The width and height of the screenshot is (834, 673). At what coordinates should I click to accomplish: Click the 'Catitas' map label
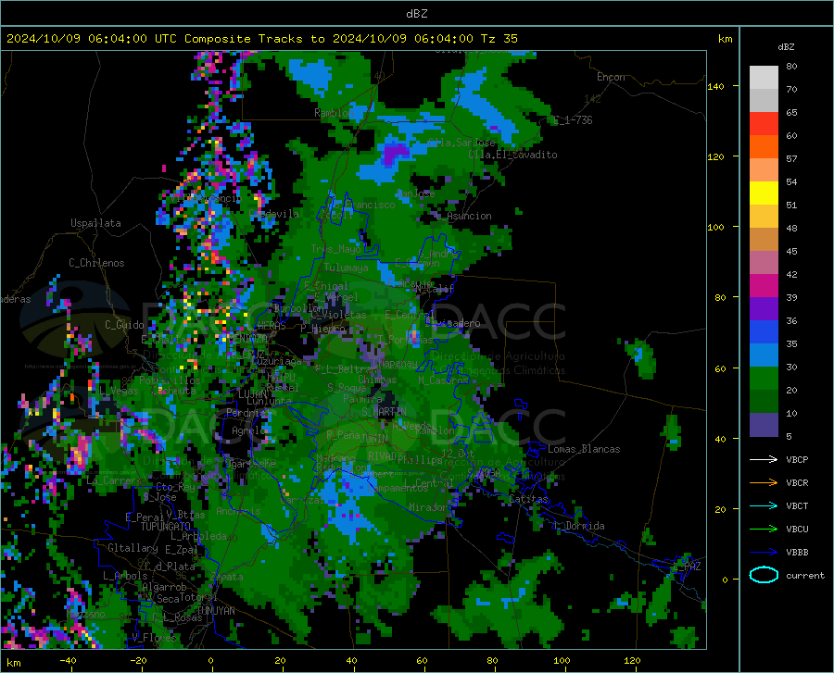pos(528,499)
